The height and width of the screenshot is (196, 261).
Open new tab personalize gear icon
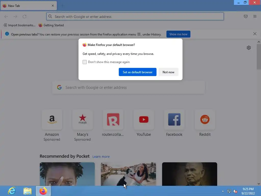coord(249,48)
